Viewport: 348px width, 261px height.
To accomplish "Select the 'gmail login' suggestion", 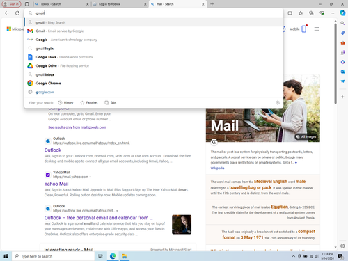I will point(154,49).
